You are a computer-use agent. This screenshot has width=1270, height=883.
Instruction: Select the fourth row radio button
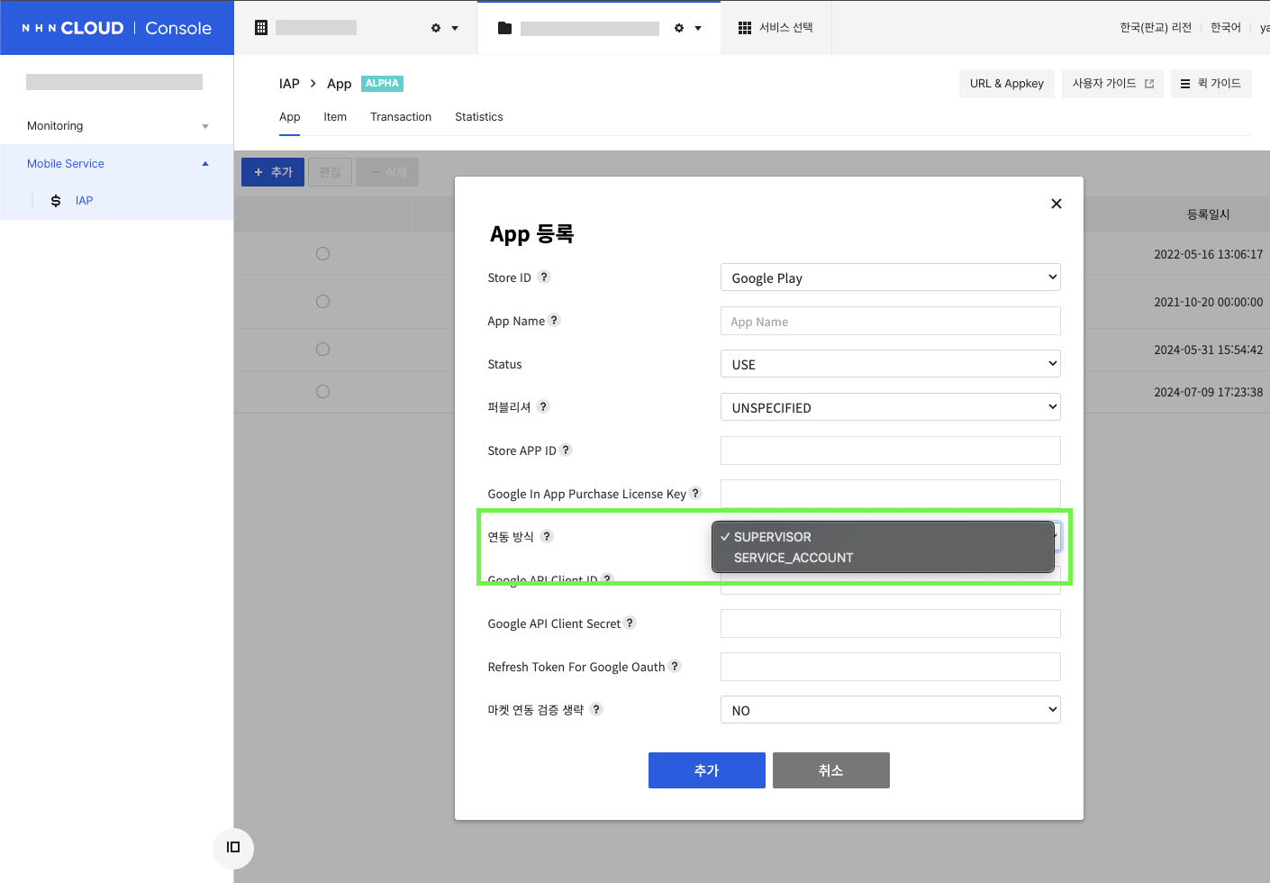pos(322,392)
